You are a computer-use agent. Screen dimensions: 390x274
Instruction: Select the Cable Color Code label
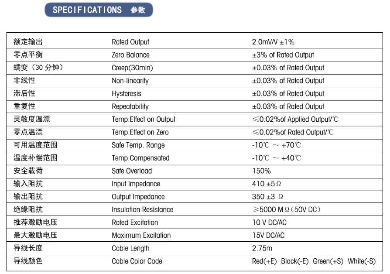137,261
